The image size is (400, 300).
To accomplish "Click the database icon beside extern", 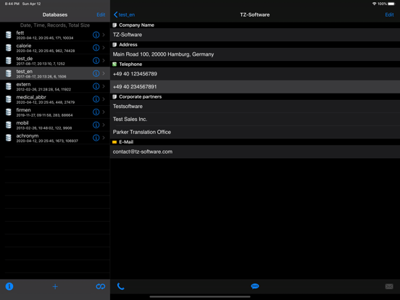I will [9, 86].
